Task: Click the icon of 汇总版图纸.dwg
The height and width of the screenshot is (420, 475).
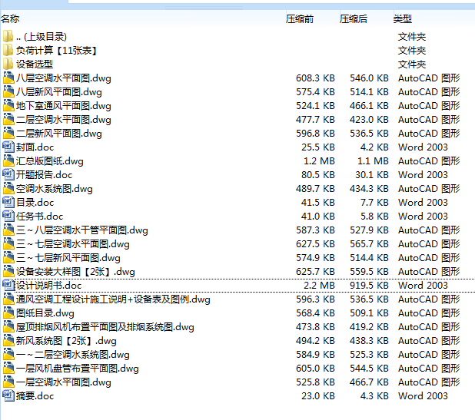Action: [x=8, y=160]
